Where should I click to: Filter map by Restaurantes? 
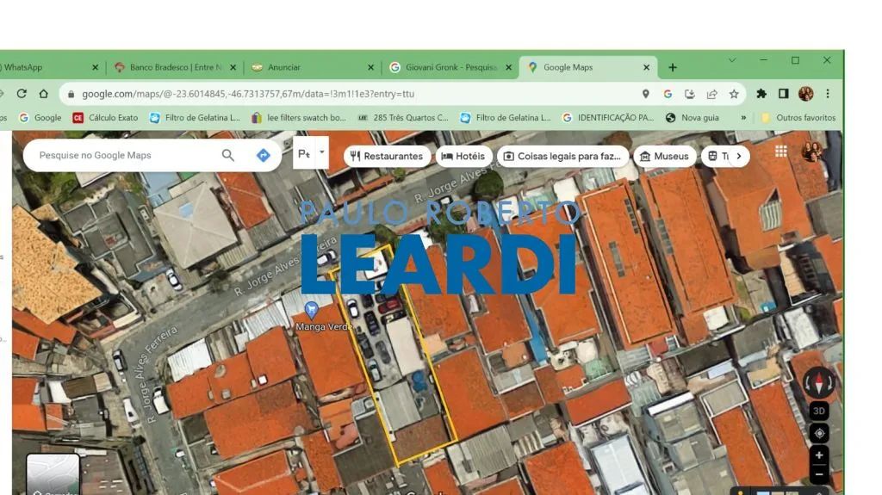387,156
